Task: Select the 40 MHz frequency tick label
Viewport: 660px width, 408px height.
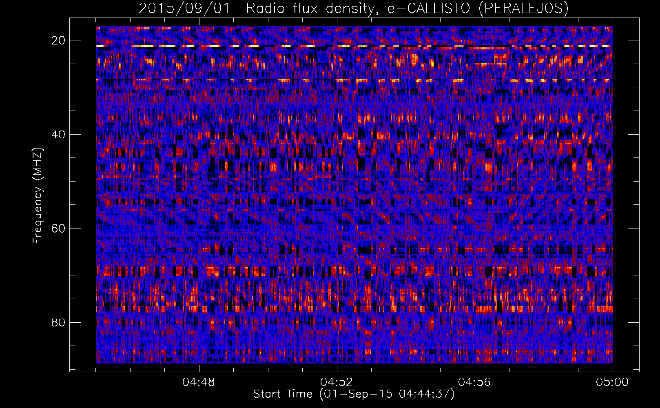Action: coord(59,134)
